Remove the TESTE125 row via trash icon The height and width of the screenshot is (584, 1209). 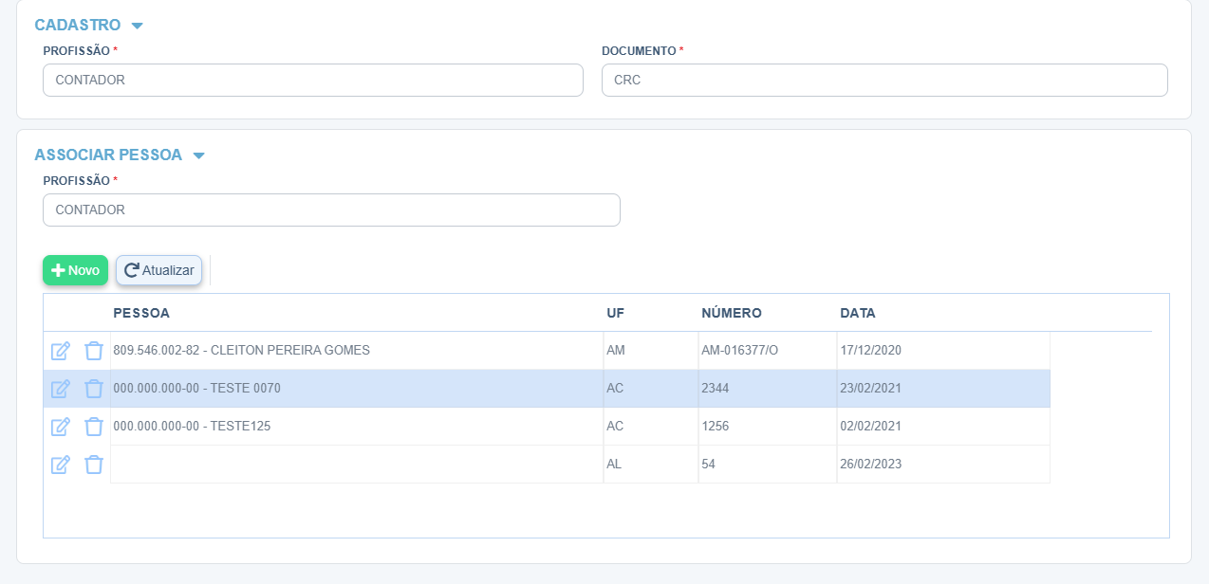[93, 427]
